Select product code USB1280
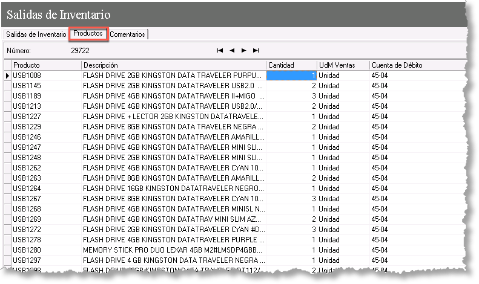The width and height of the screenshot is (479, 284). [27, 250]
